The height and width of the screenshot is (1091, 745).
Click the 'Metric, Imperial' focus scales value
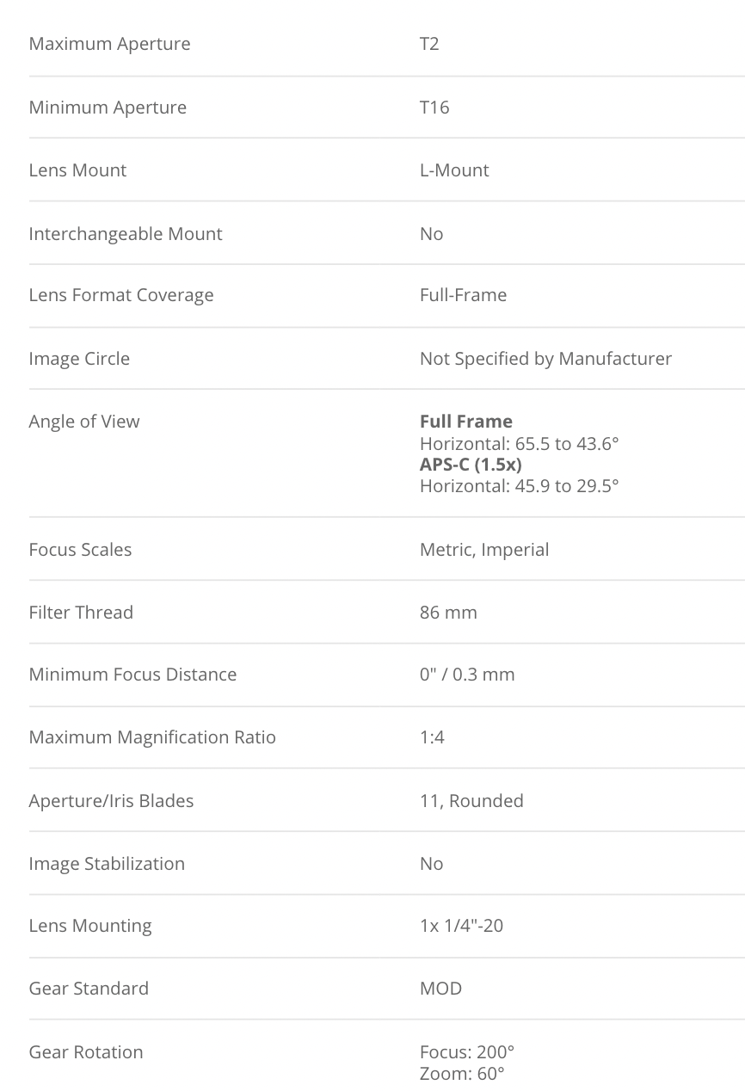click(484, 550)
